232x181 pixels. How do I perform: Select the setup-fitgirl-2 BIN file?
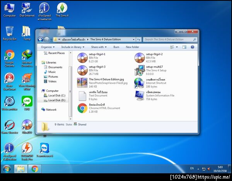click(149, 58)
